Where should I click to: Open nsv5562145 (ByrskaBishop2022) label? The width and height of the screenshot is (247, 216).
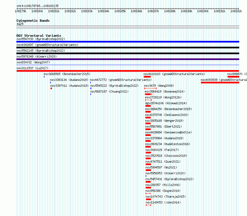[41, 51]
